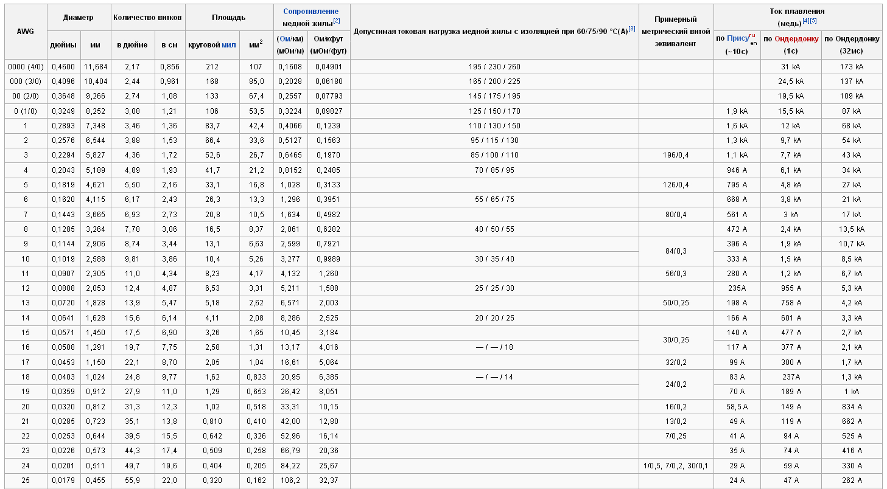The width and height of the screenshot is (887, 489).
Task: Click load rating '— / — / 18'
Action: [494, 347]
